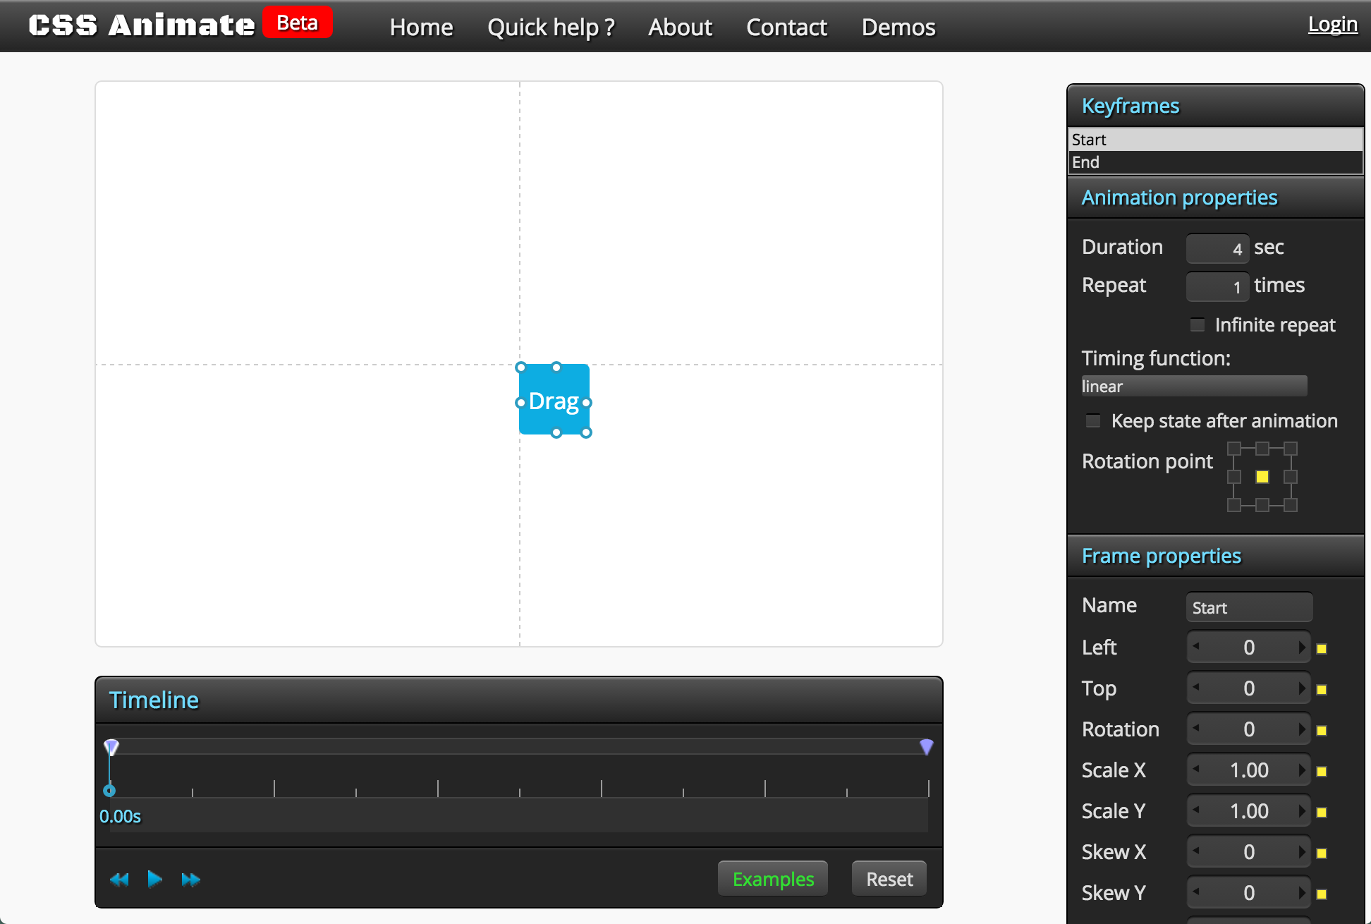Screen dimensions: 1371x924
Task: Open the Demos menu item
Action: pos(898,27)
